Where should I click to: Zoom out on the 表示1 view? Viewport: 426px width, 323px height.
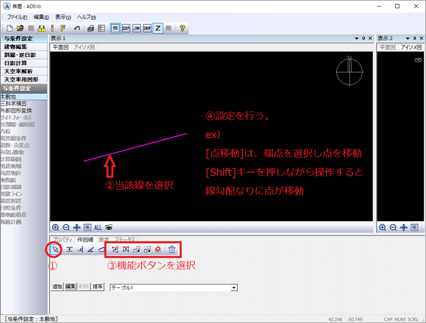coord(66,228)
